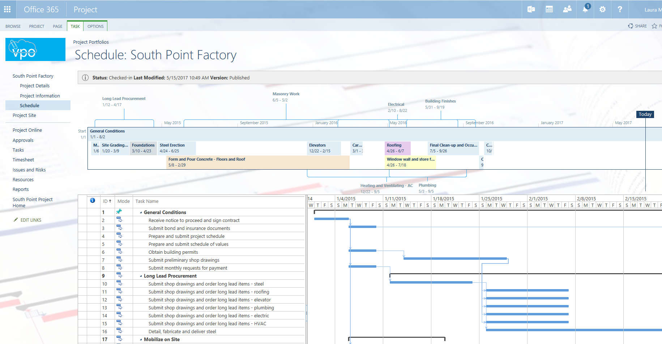The width and height of the screenshot is (662, 344).
Task: Select 'Prepare and submit project schedule' task
Action: pyautogui.click(x=187, y=236)
